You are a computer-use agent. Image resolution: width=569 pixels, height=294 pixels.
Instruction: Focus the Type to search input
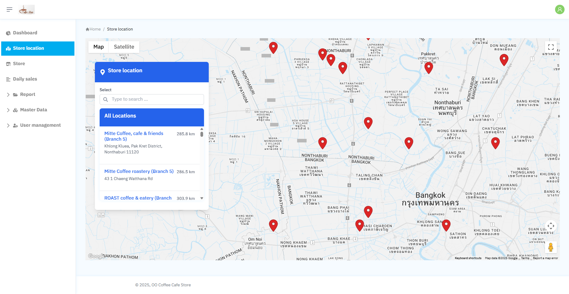coord(152,99)
